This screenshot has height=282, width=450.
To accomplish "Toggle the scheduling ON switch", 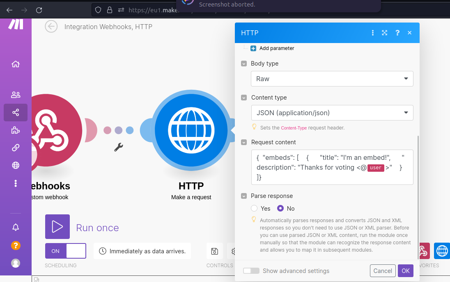I will coord(65,251).
